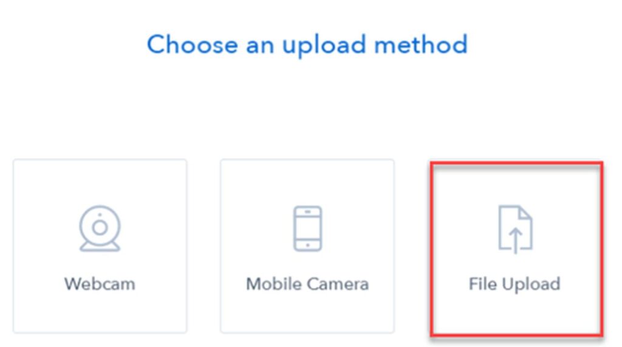
Task: Click the webcam icon's base stand
Action: click(x=100, y=246)
